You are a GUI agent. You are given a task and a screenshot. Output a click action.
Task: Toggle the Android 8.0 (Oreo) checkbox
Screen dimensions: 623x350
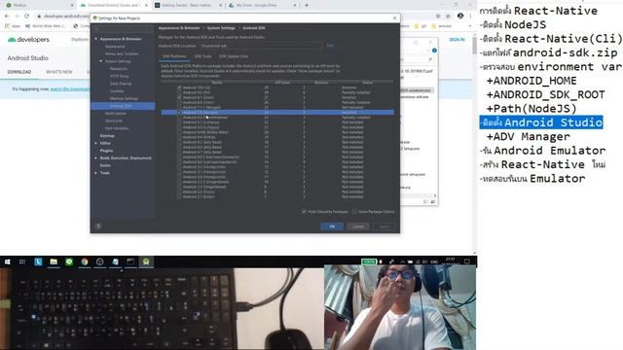pyautogui.click(x=179, y=102)
